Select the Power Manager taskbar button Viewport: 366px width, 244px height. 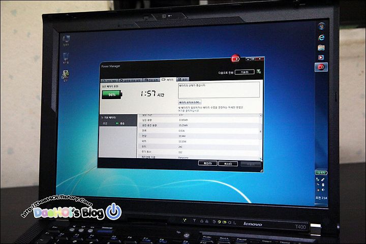tap(321, 67)
